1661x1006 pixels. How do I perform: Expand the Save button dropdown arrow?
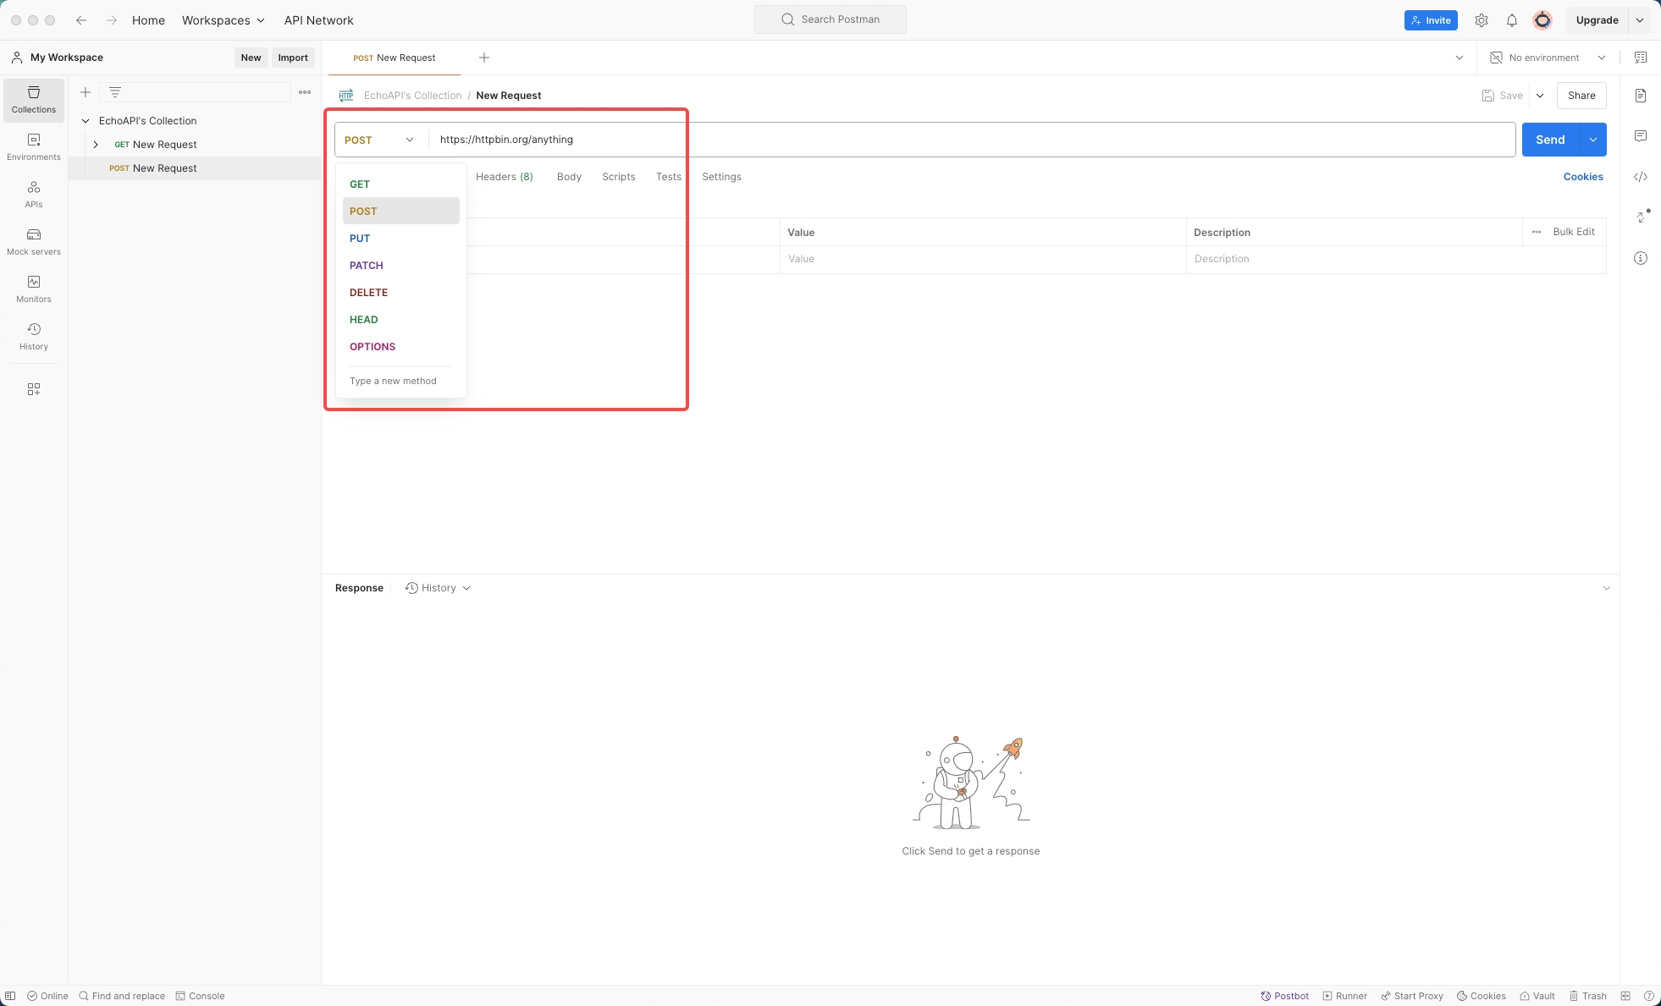coord(1539,95)
